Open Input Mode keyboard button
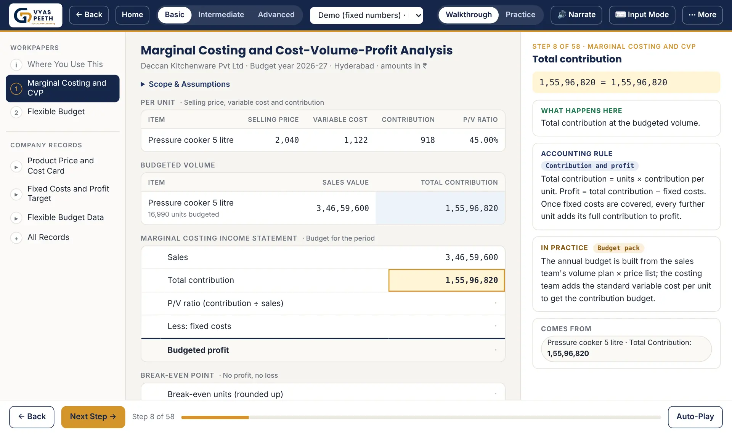The image size is (732, 434). tap(642, 15)
